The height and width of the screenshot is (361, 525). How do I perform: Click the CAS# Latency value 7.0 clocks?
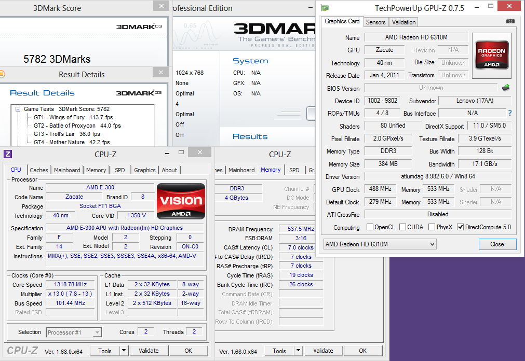(x=301, y=247)
